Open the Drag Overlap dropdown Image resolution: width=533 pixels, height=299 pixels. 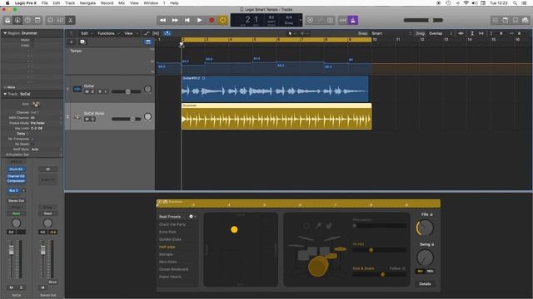coord(441,33)
